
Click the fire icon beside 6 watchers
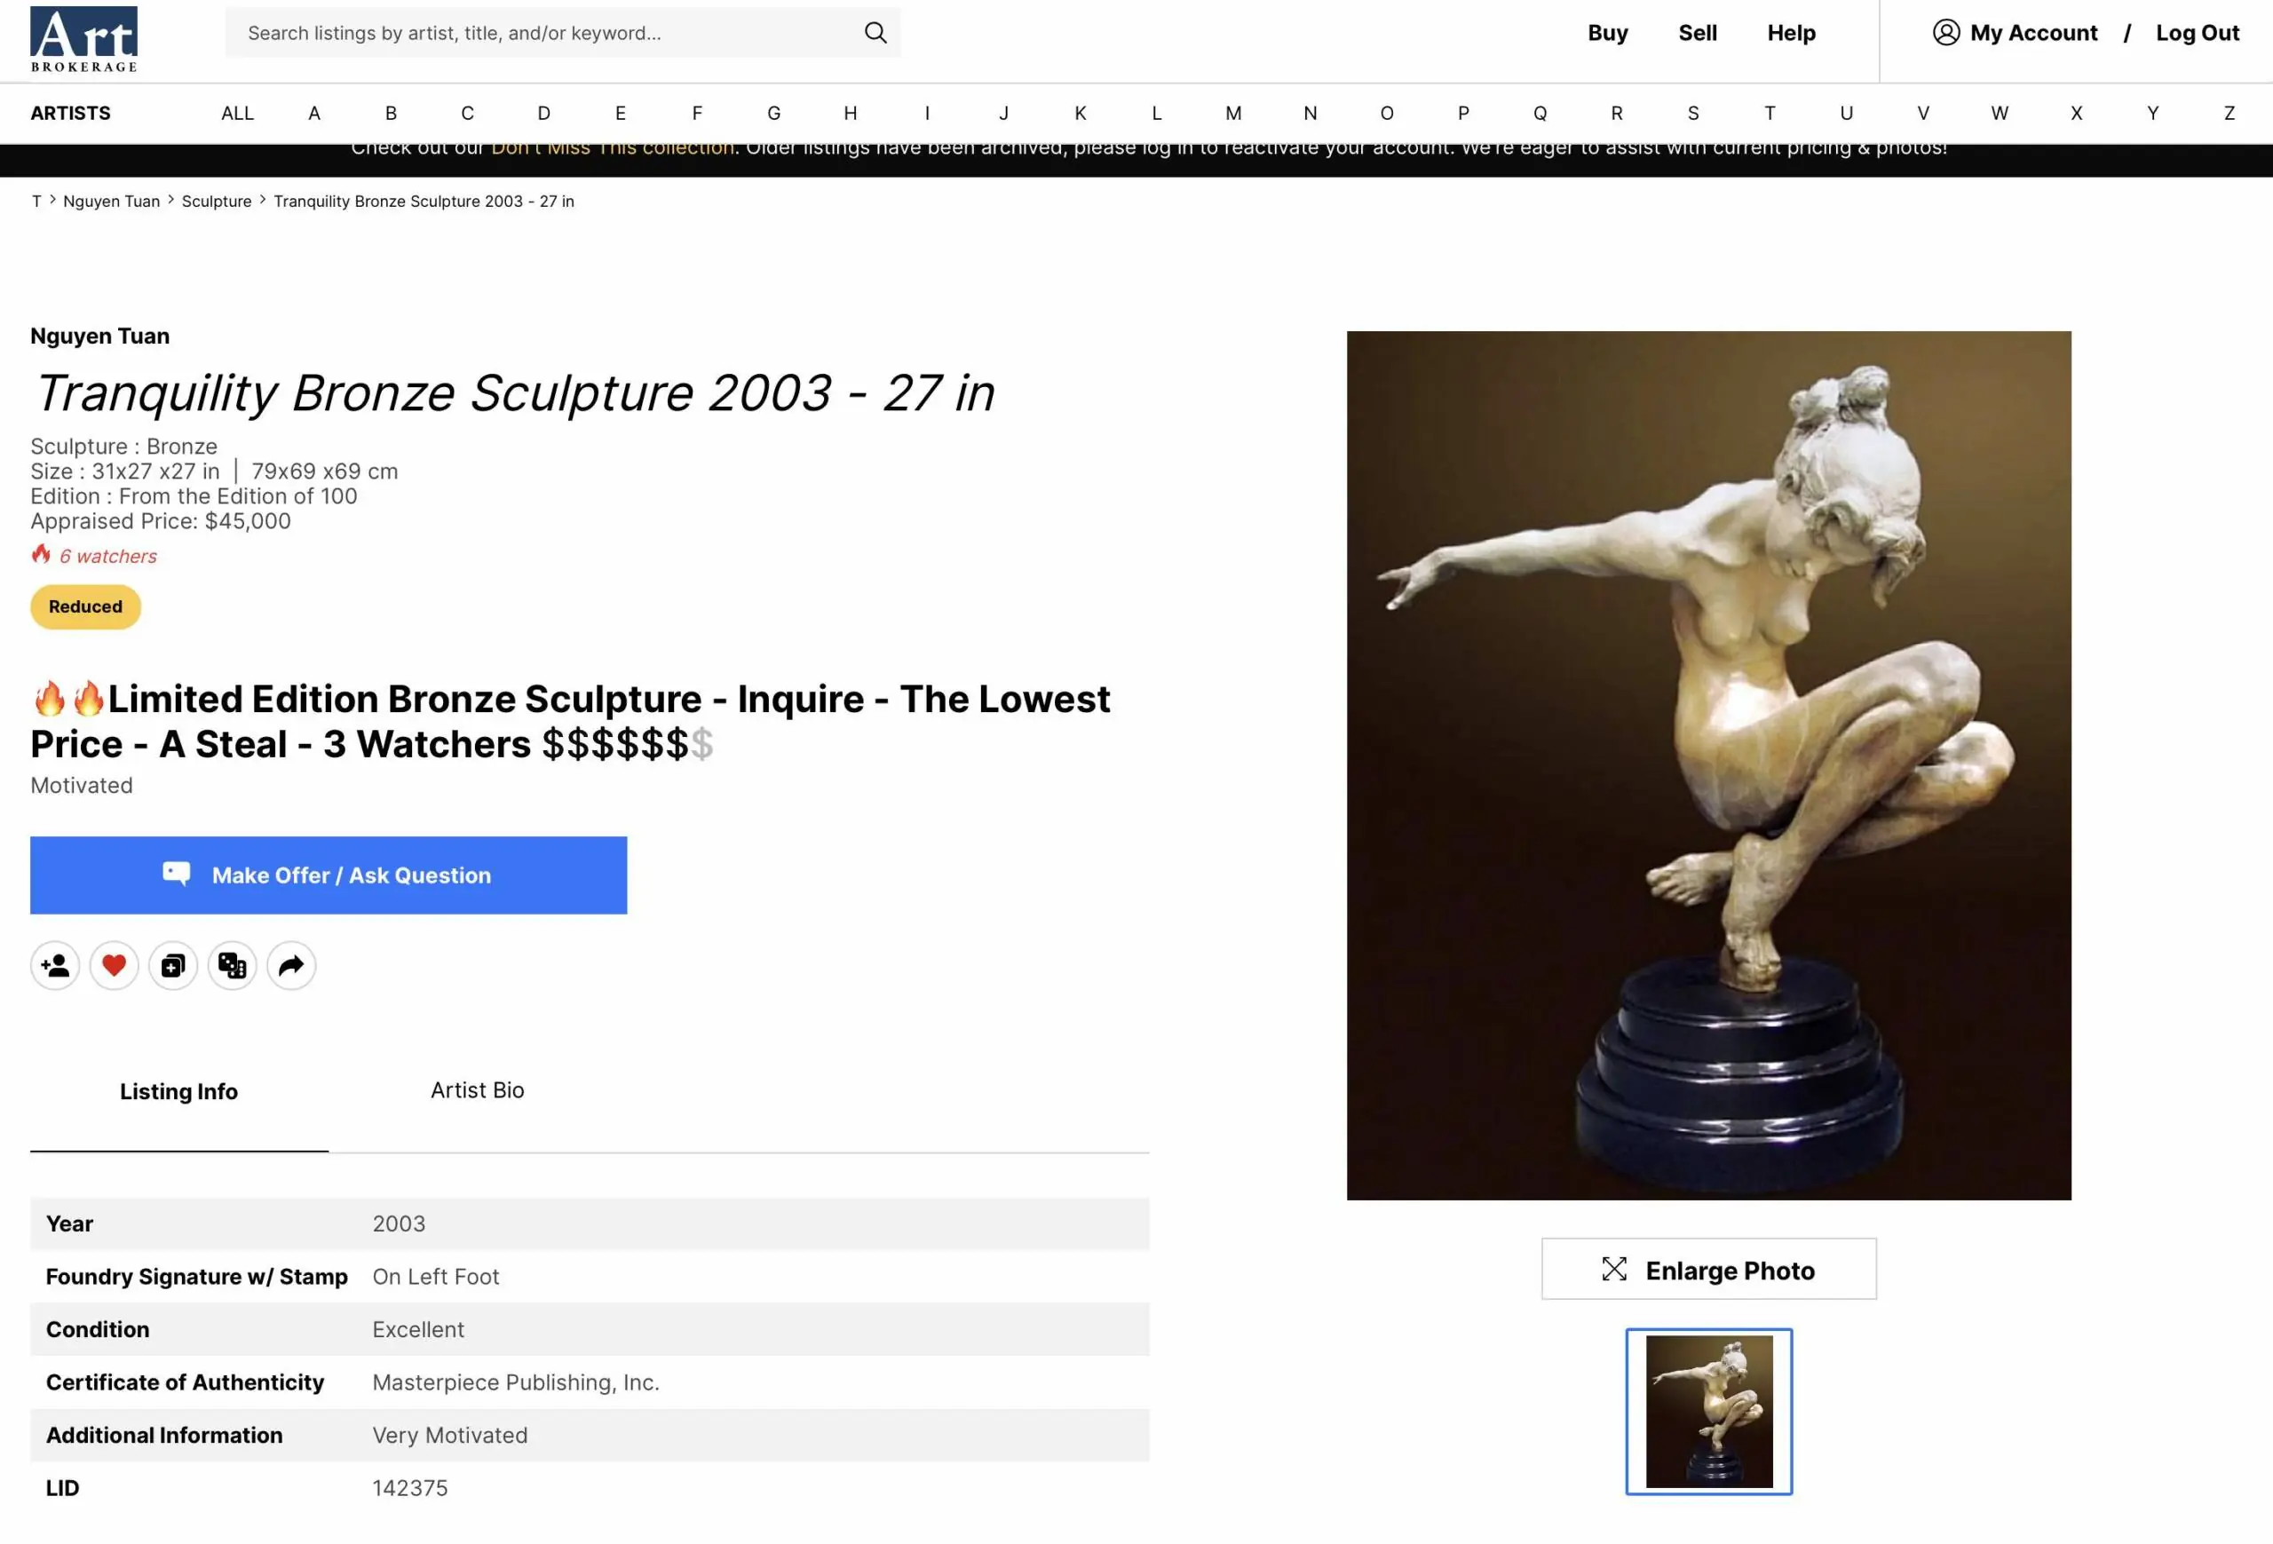coord(41,554)
